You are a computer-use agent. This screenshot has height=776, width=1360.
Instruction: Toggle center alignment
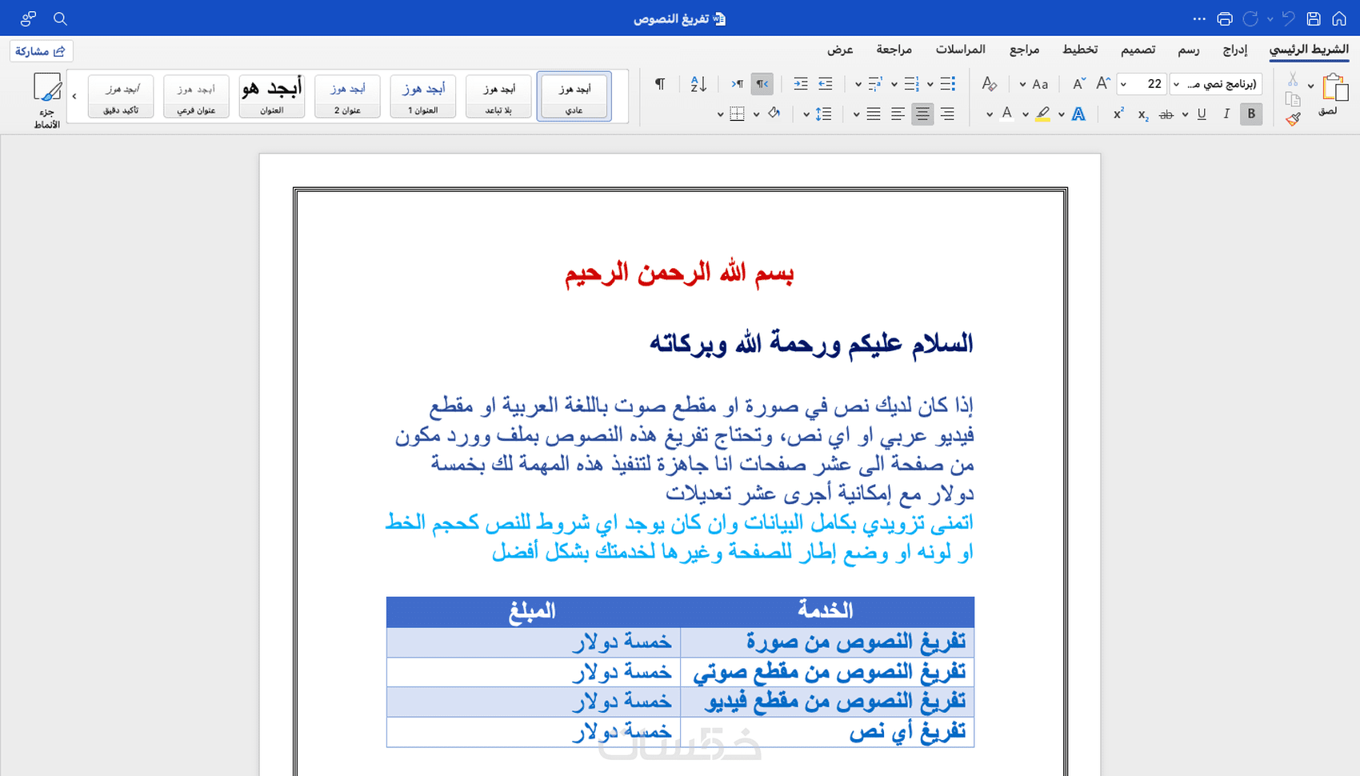click(922, 114)
